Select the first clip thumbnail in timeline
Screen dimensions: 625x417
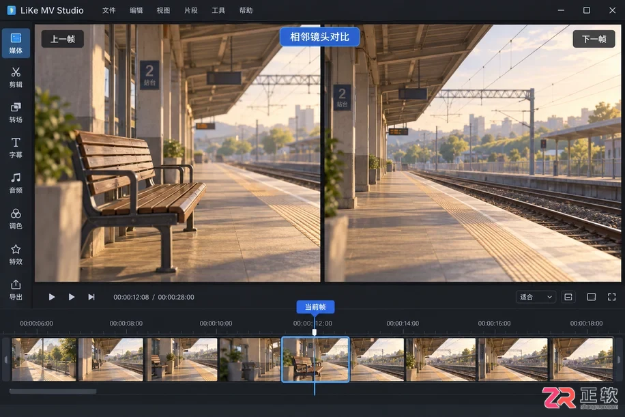[x=44, y=359]
